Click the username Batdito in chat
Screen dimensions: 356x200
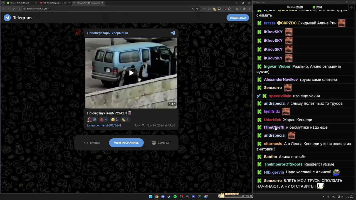coord(270,157)
